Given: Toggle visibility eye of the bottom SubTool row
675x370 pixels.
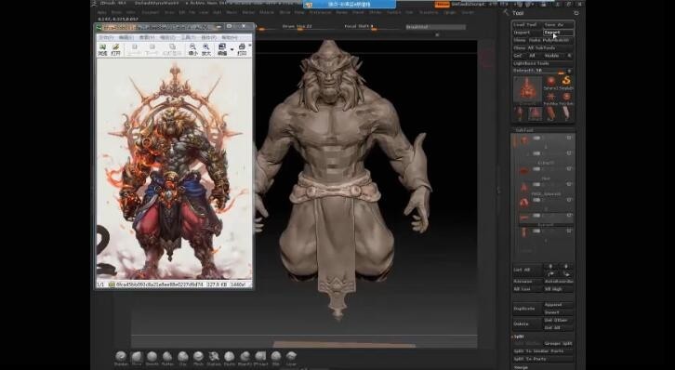Looking at the screenshot, I should tap(569, 231).
